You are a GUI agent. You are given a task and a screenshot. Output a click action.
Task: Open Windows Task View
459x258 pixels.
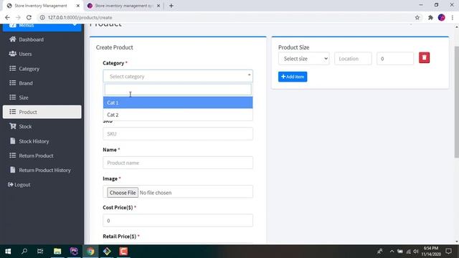pos(40,252)
